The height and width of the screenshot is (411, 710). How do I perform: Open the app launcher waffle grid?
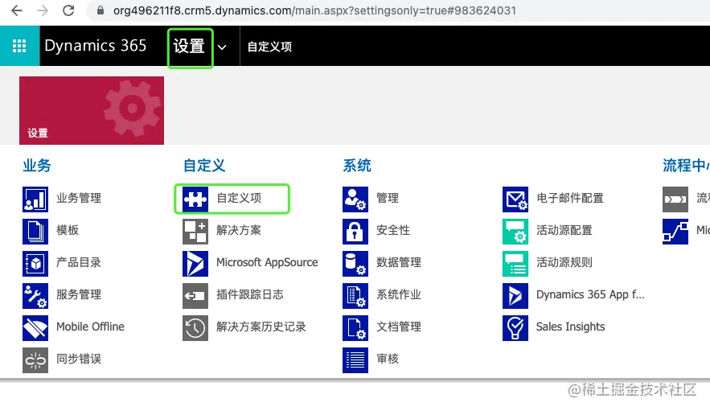pyautogui.click(x=19, y=46)
